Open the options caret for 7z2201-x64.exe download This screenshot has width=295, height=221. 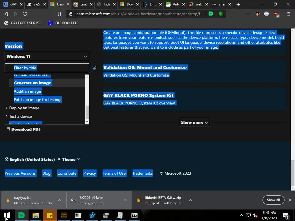[x=125, y=200]
